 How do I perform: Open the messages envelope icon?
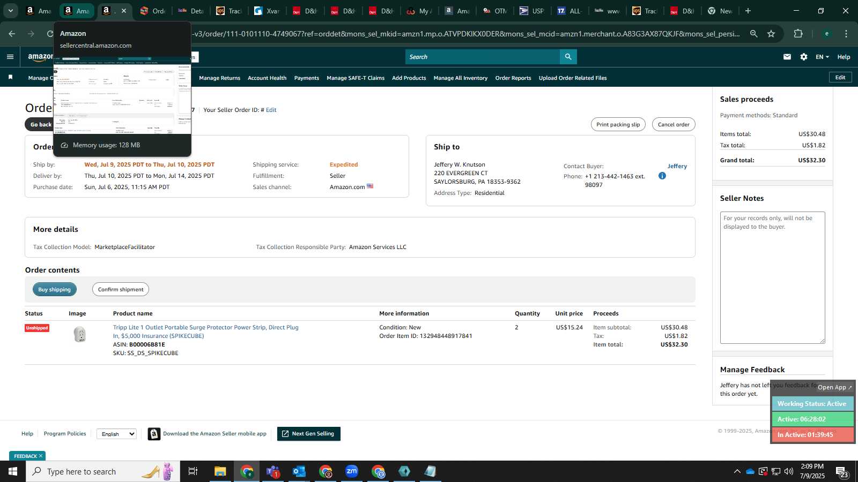(x=787, y=57)
